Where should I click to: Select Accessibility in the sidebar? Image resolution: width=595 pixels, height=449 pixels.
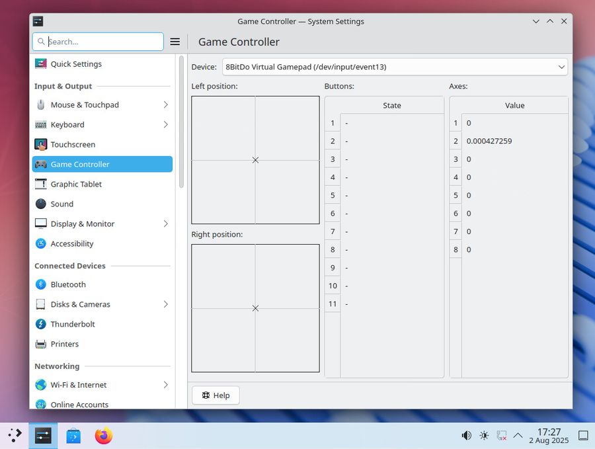point(102,243)
